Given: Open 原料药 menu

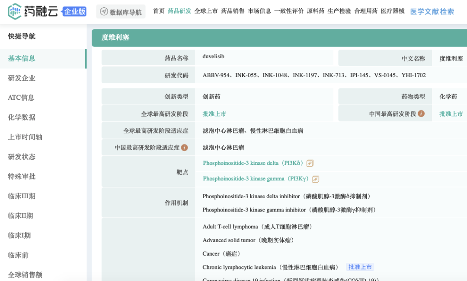Looking at the screenshot, I should pos(315,11).
